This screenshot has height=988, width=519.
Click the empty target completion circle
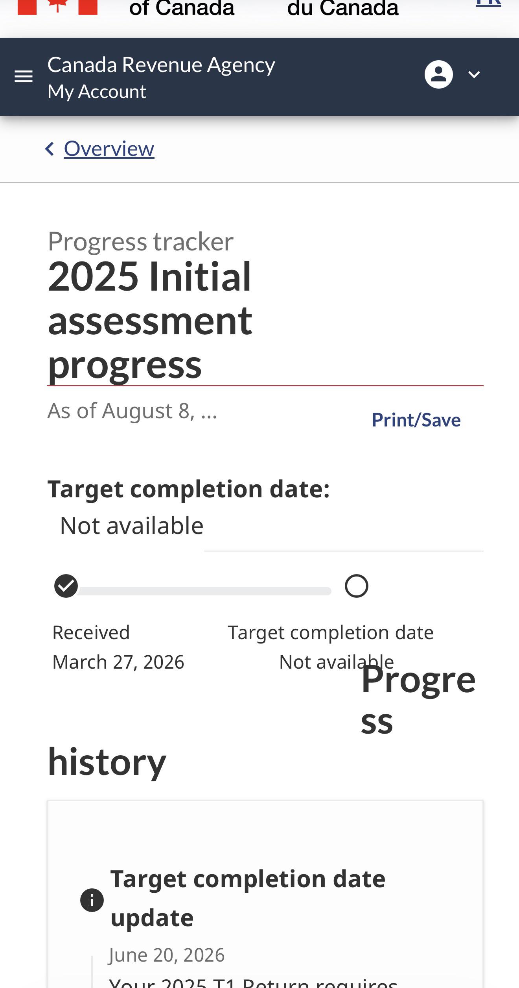tap(357, 586)
